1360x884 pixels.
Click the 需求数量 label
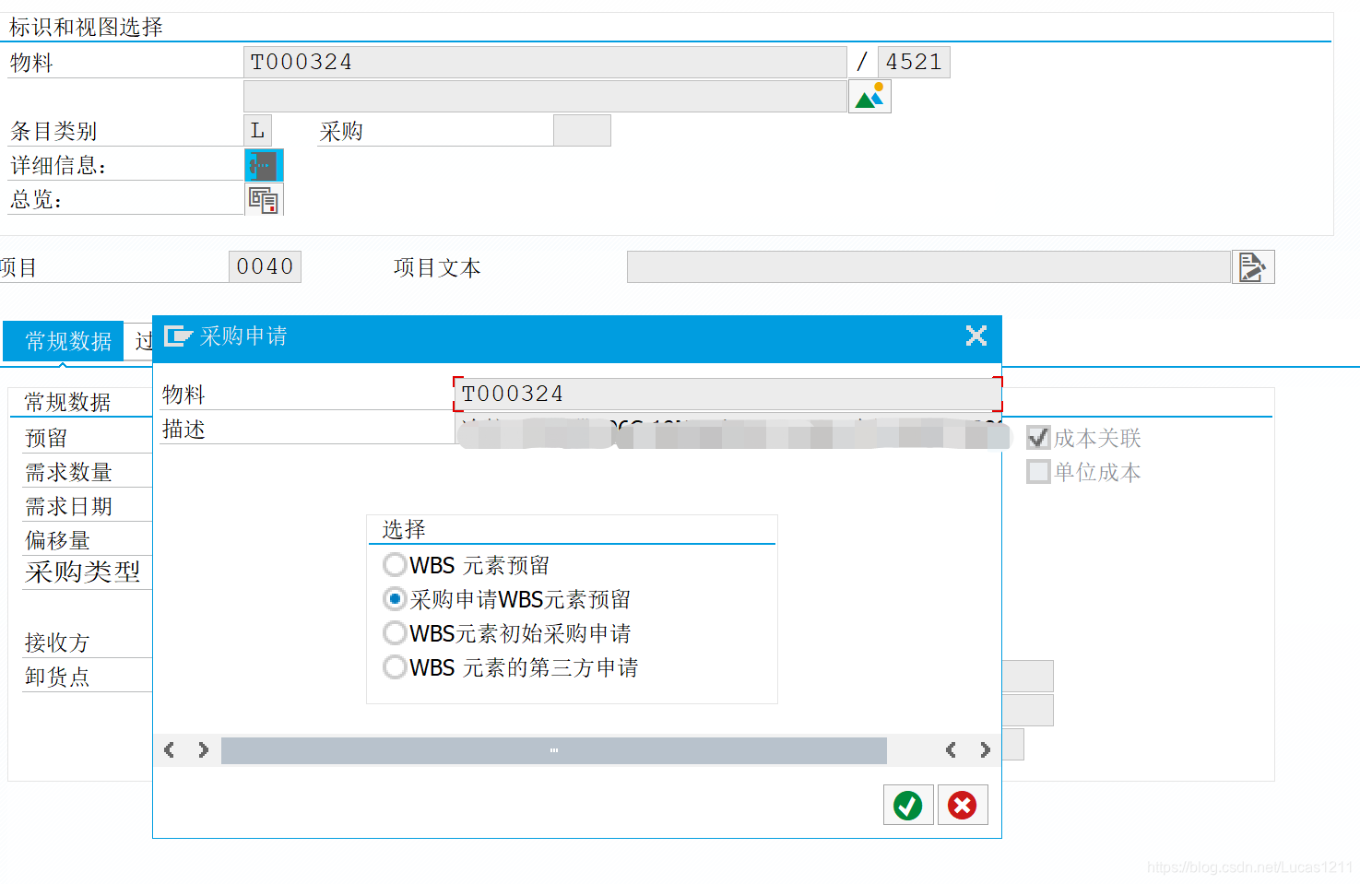pyautogui.click(x=68, y=472)
